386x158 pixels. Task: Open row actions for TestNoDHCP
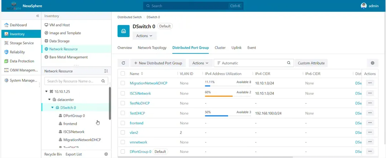(x=370, y=103)
